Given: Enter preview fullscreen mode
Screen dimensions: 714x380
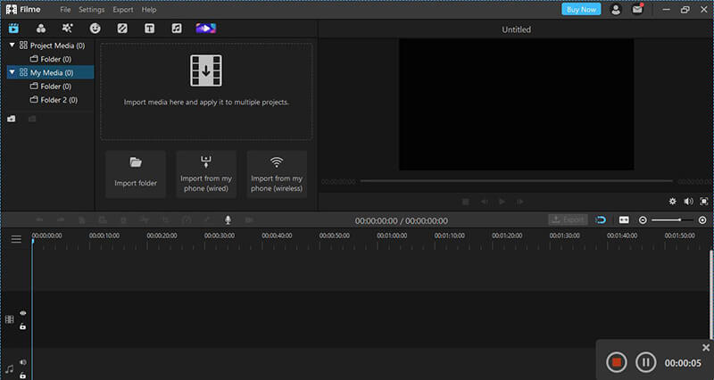Looking at the screenshot, I should point(704,201).
